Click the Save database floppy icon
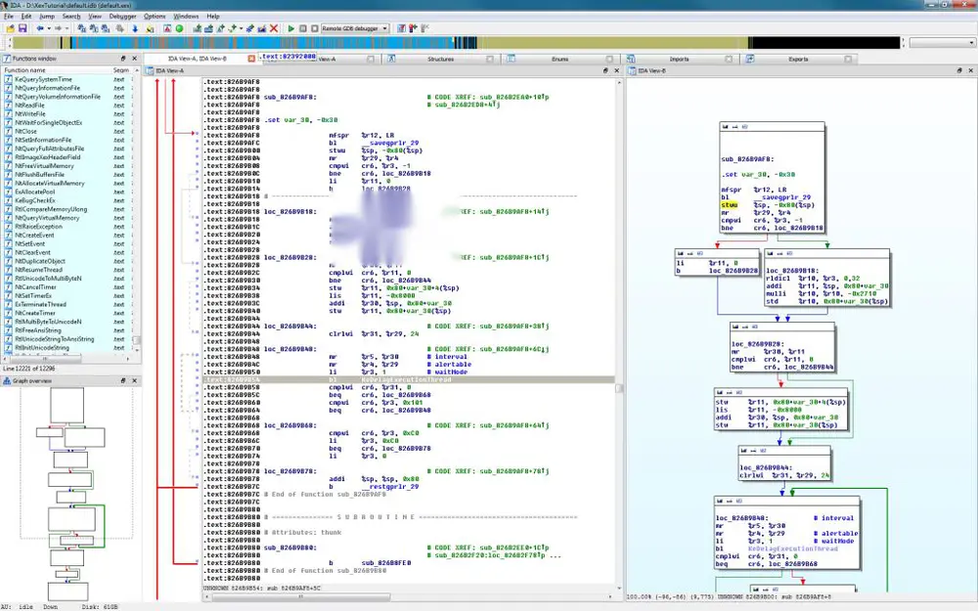Screen dimensions: 978x611 click(x=22, y=28)
